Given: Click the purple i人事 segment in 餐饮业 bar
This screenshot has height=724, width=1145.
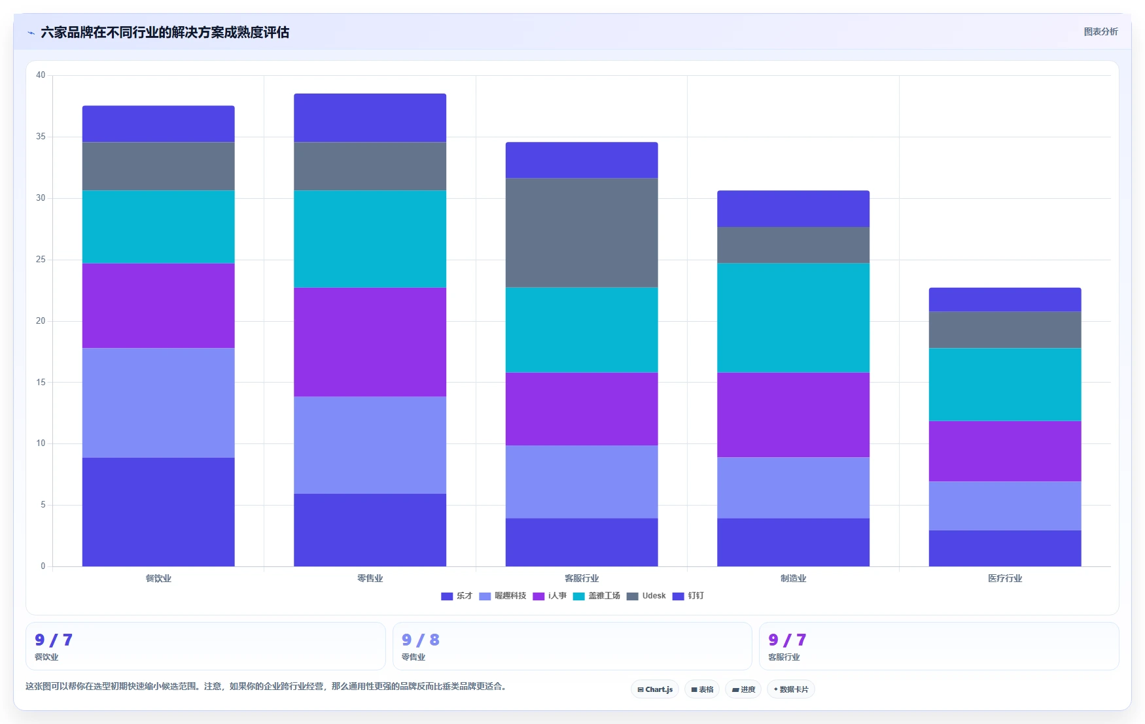Looking at the screenshot, I should tap(158, 305).
